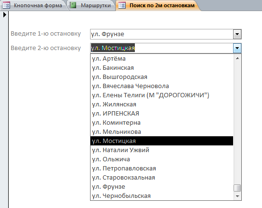
Task: Select highlighted ул. Мостицкая list item
Action: (161, 141)
